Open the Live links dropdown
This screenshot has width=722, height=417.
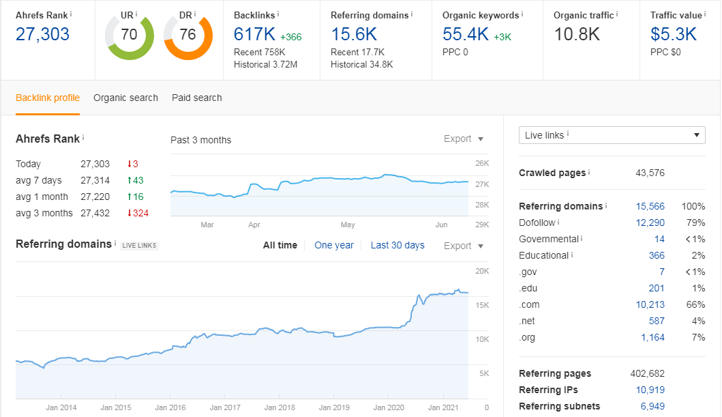(612, 135)
